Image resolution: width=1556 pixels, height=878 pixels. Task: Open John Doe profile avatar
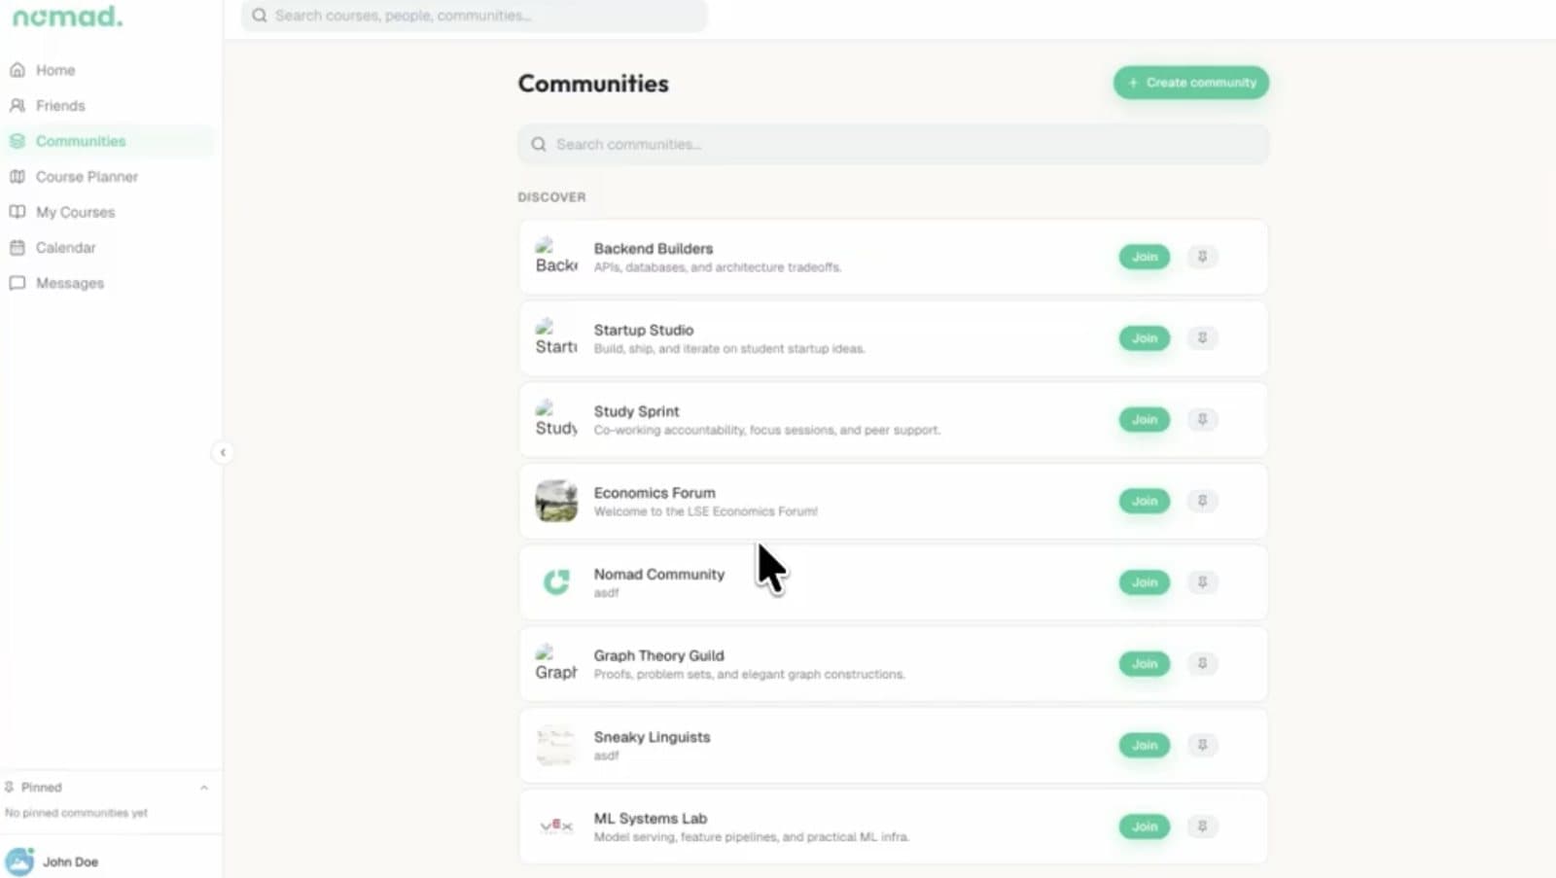click(19, 861)
